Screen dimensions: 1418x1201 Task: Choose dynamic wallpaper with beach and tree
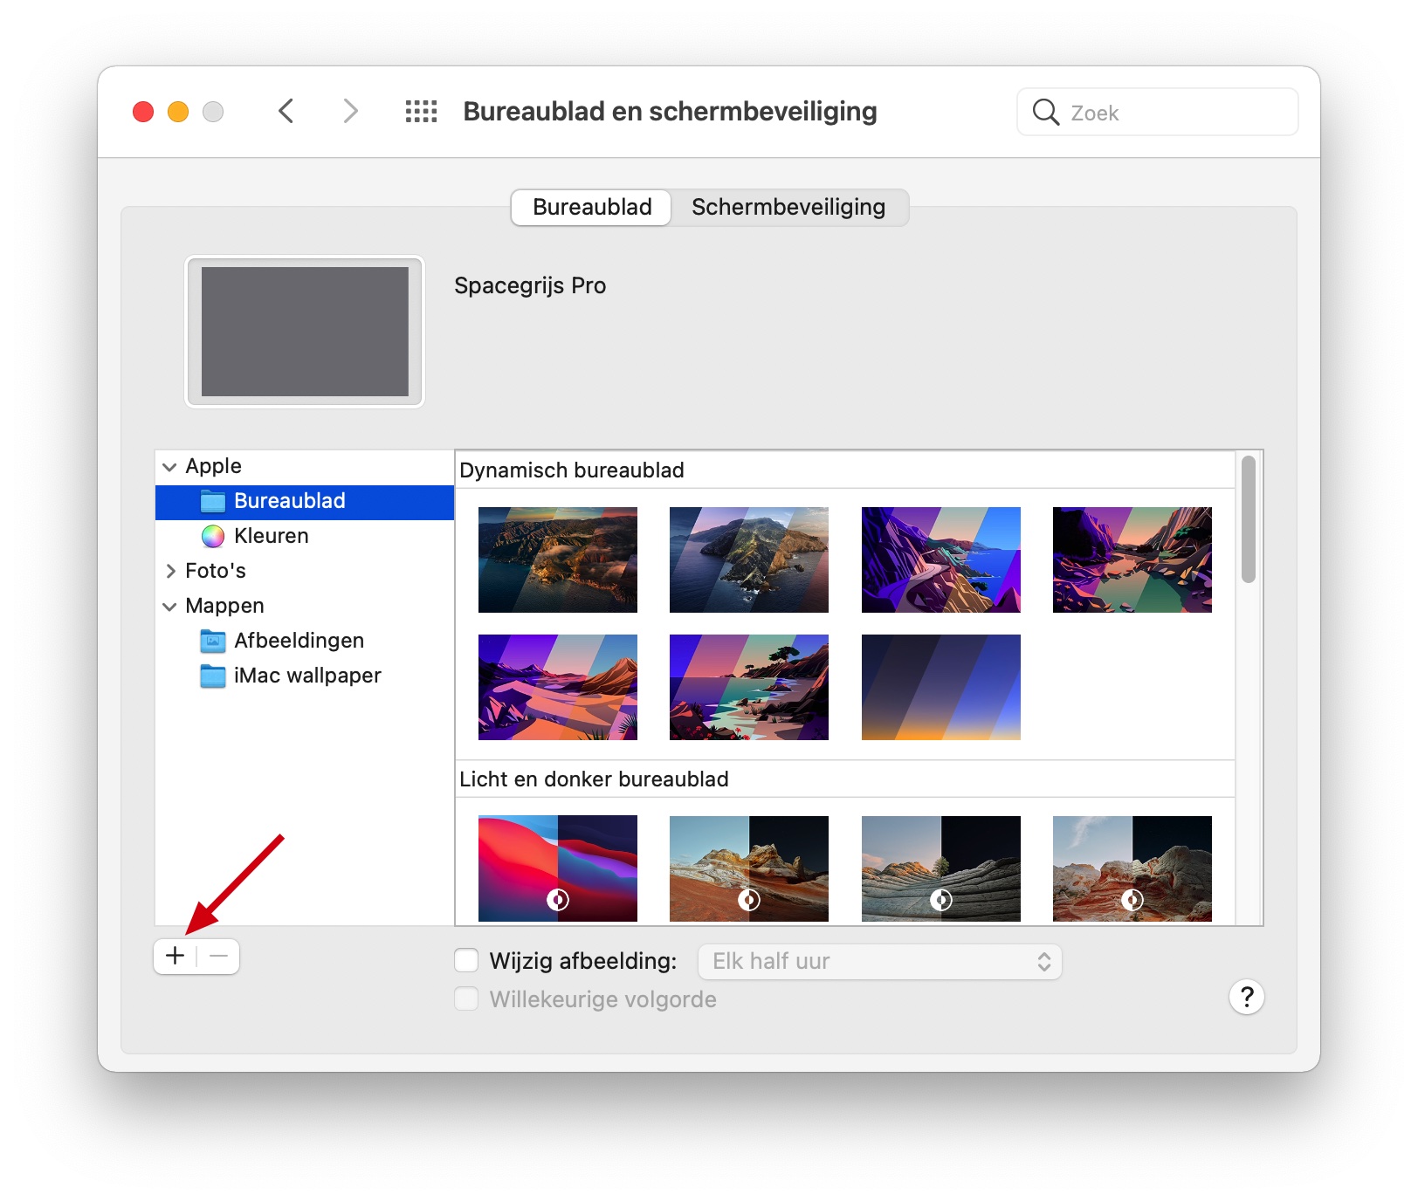point(749,687)
